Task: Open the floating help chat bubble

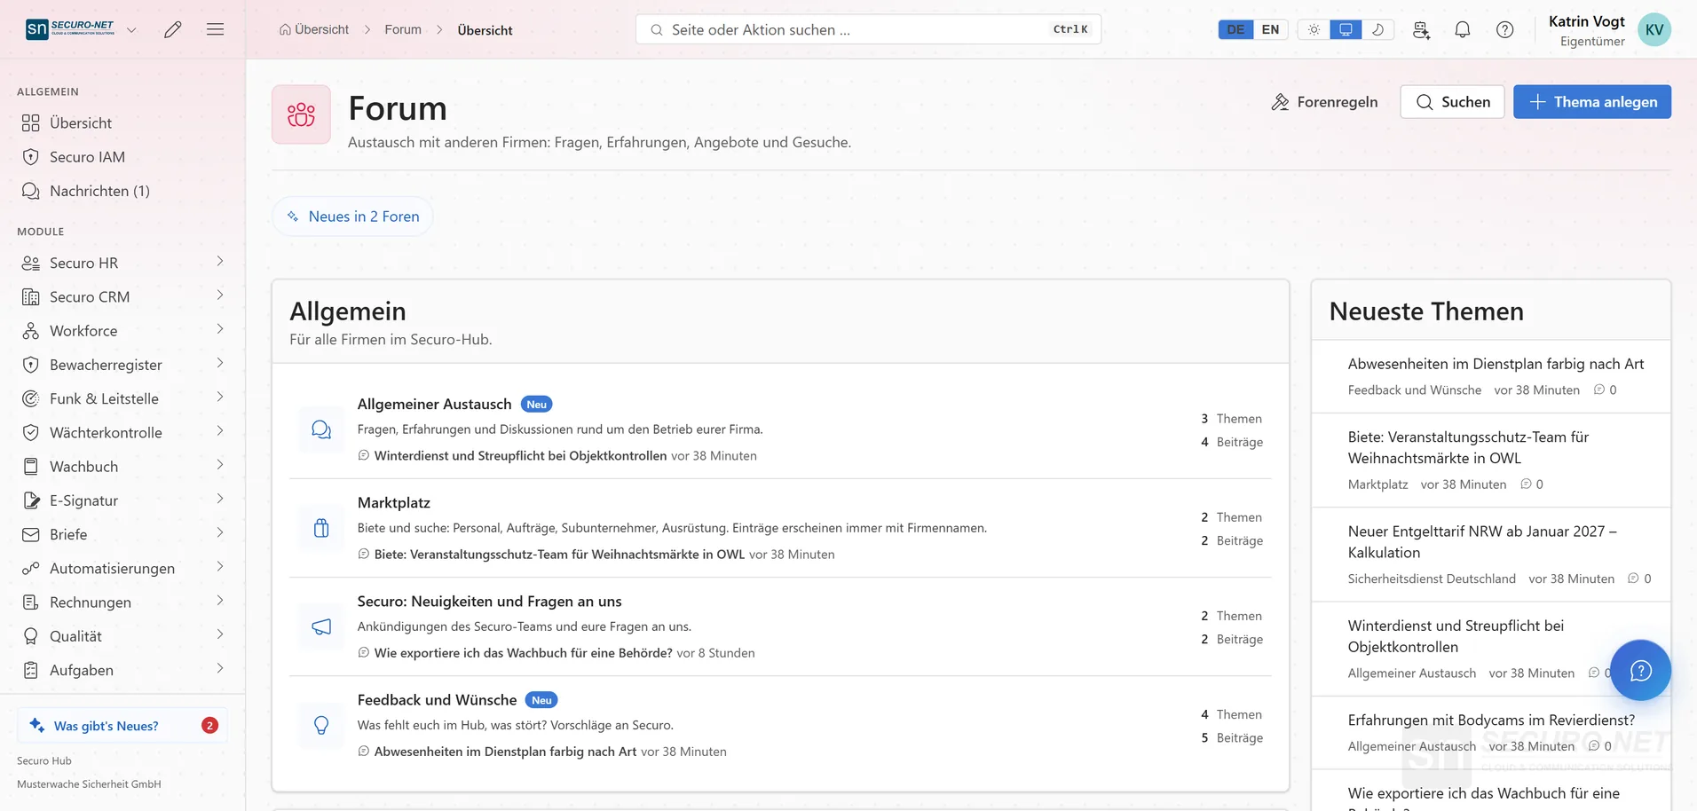Action: [1640, 670]
